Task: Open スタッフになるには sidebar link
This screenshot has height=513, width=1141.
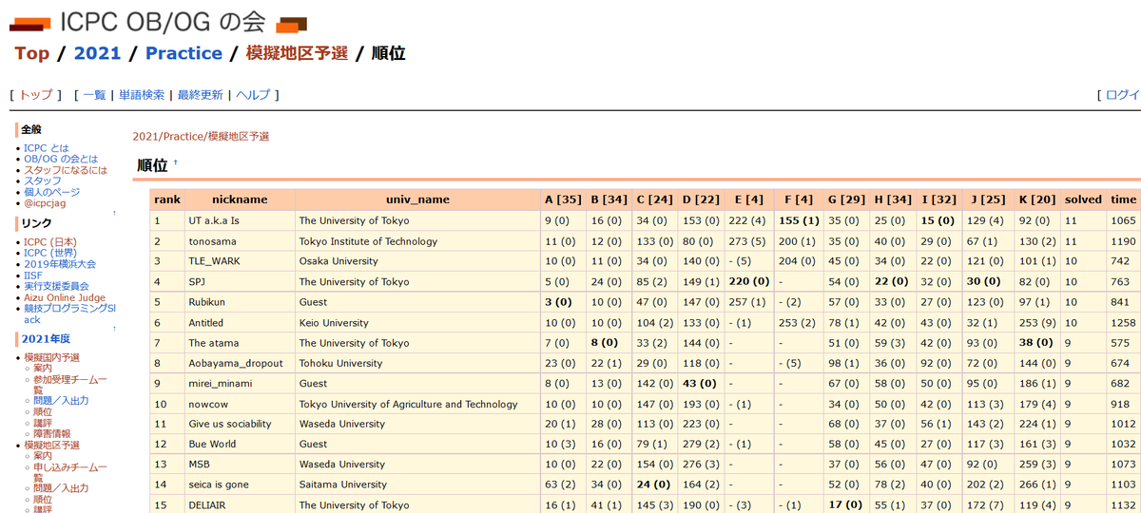Action: point(66,170)
